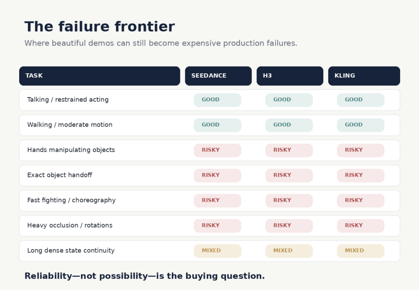Select the Exact object handoff label
Image resolution: width=419 pixels, height=290 pixels.
pyautogui.click(x=60, y=175)
